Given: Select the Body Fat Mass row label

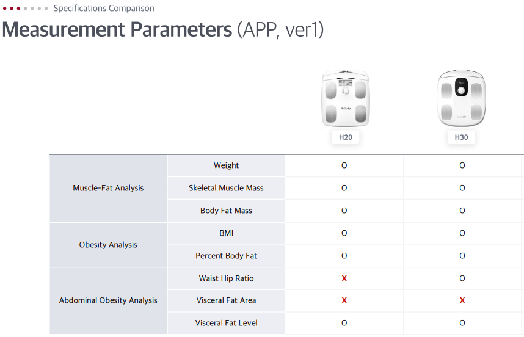Looking at the screenshot, I should [226, 211].
